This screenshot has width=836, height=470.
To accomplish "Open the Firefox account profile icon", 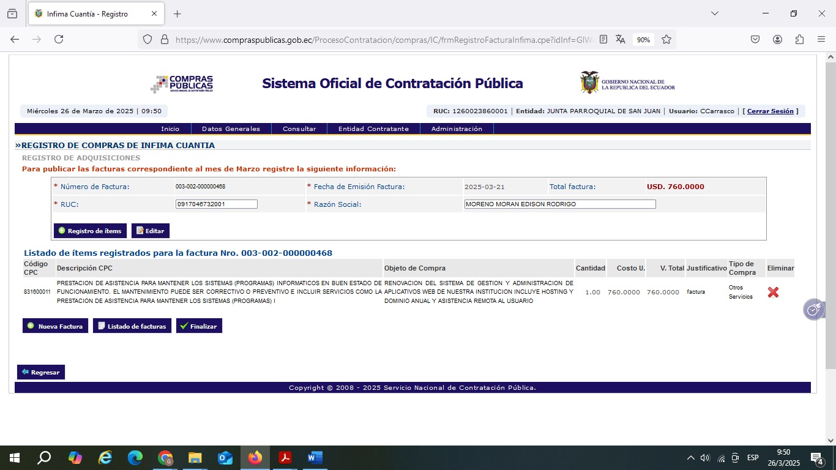I will pos(777,39).
